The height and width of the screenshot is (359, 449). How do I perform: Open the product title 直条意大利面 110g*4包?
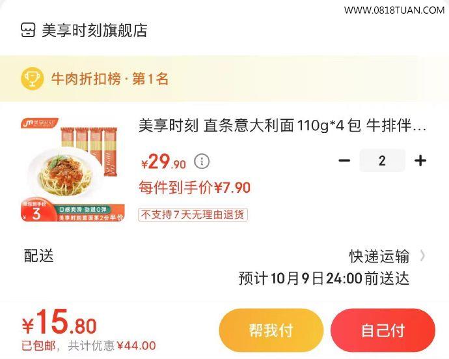pos(282,126)
